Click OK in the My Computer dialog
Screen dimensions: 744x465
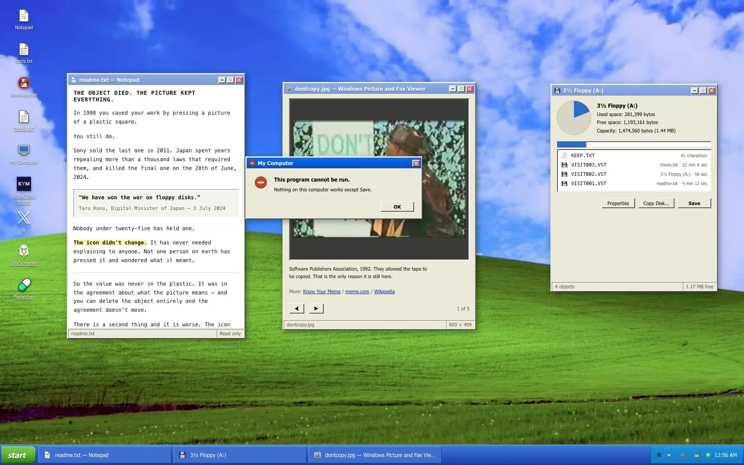397,207
